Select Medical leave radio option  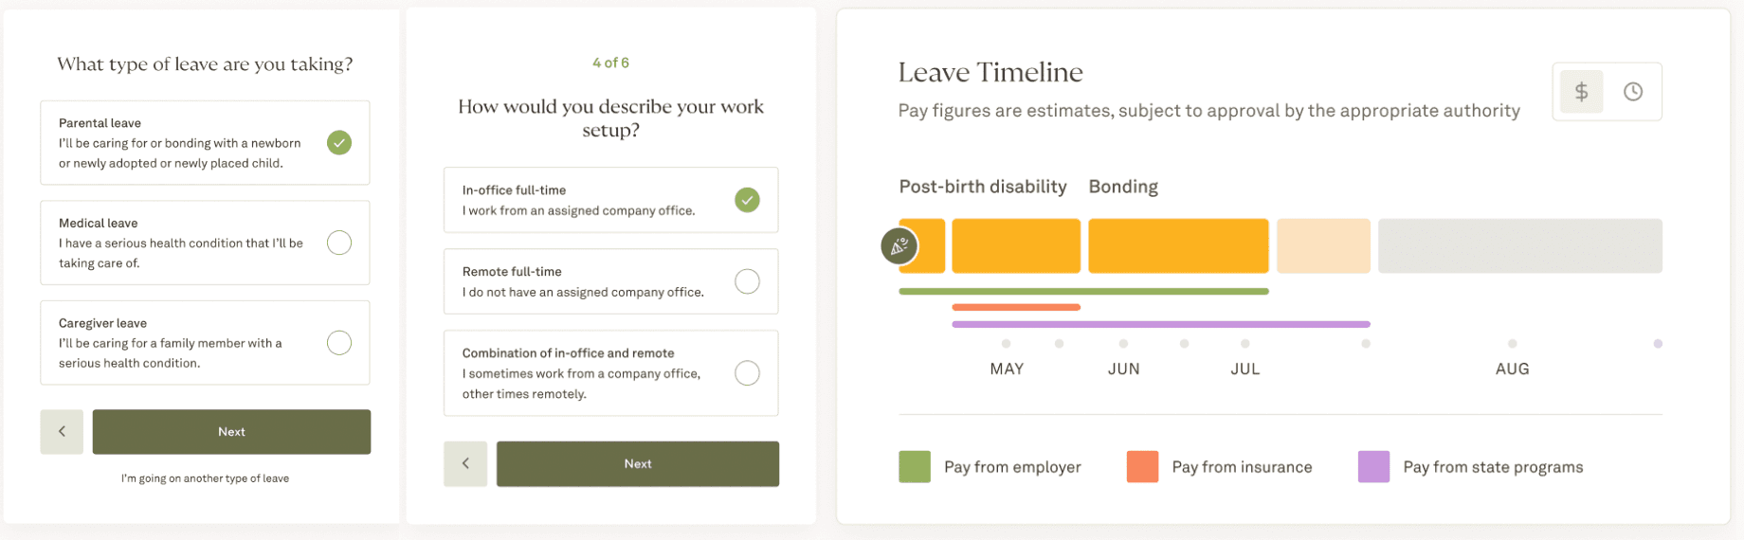click(x=339, y=243)
